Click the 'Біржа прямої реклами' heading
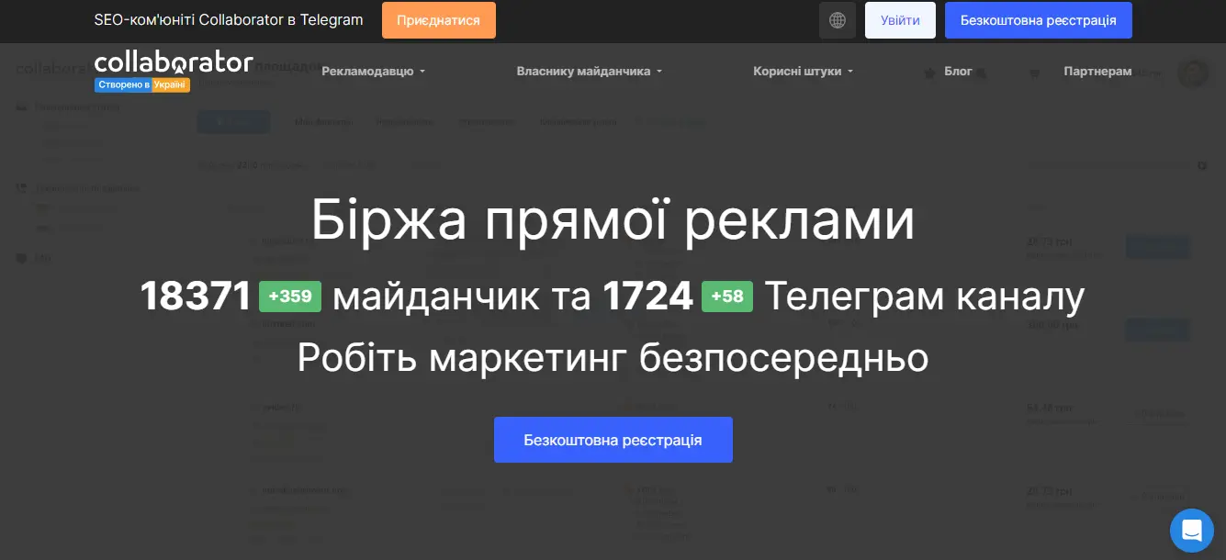 [x=613, y=220]
